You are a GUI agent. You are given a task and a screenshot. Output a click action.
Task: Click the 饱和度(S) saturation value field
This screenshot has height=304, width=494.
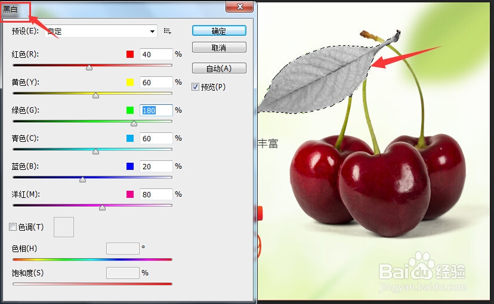[123, 273]
